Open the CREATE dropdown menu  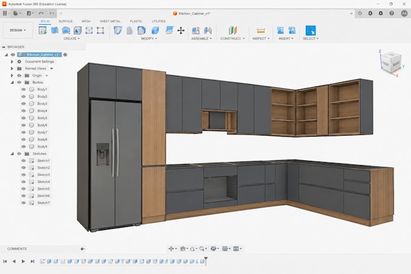[71, 39]
